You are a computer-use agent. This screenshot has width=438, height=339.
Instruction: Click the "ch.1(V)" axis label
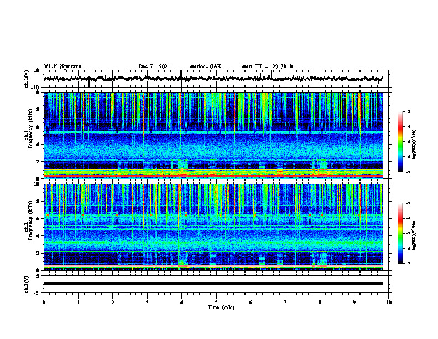27,79
